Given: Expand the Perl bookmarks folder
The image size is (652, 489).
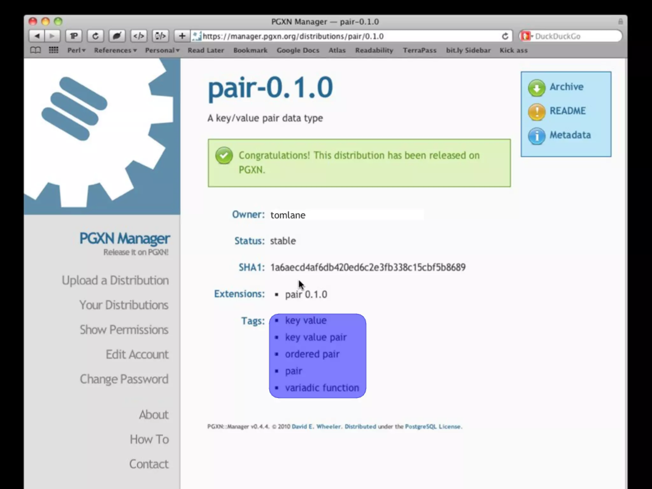Looking at the screenshot, I should pos(76,50).
